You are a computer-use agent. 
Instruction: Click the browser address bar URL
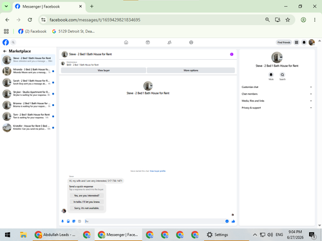(95, 20)
